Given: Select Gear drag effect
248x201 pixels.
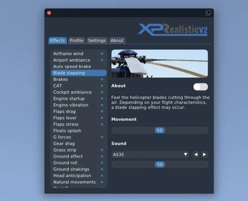Looking at the screenshot, I should click(x=79, y=143).
